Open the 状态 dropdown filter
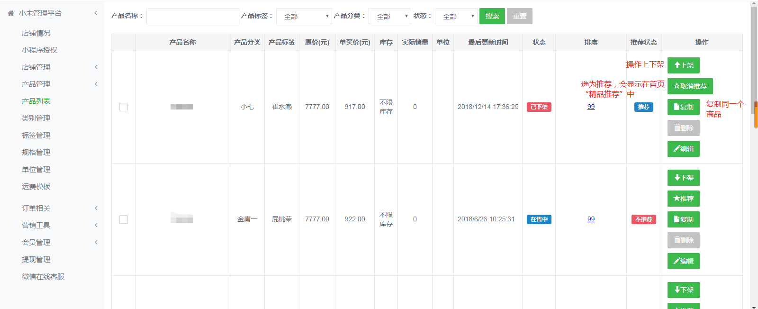This screenshot has height=309, width=758. pos(456,16)
